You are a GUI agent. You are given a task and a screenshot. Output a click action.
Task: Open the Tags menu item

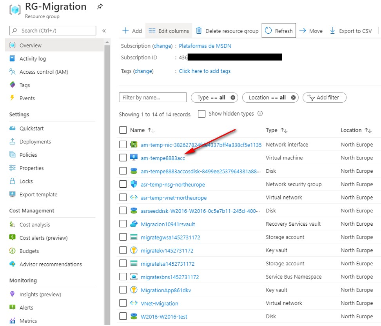tap(25, 85)
